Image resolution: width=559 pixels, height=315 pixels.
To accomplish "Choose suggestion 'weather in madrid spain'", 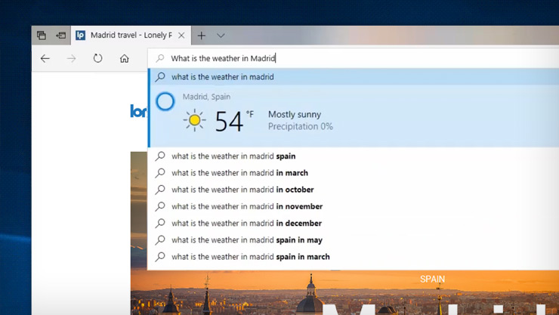I will point(354,156).
